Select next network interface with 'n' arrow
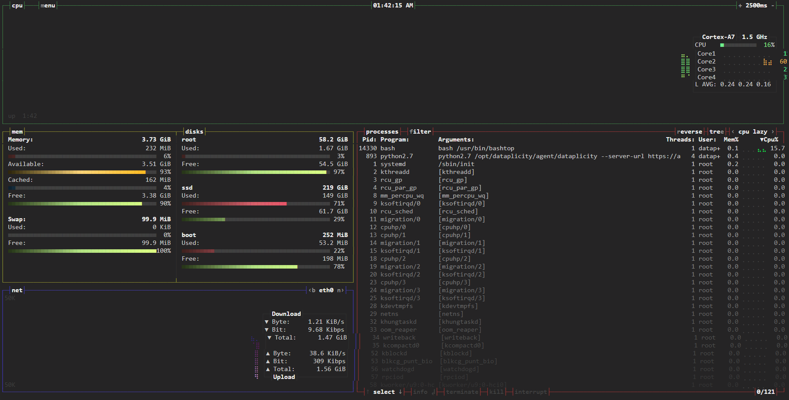This screenshot has width=789, height=400. click(341, 290)
